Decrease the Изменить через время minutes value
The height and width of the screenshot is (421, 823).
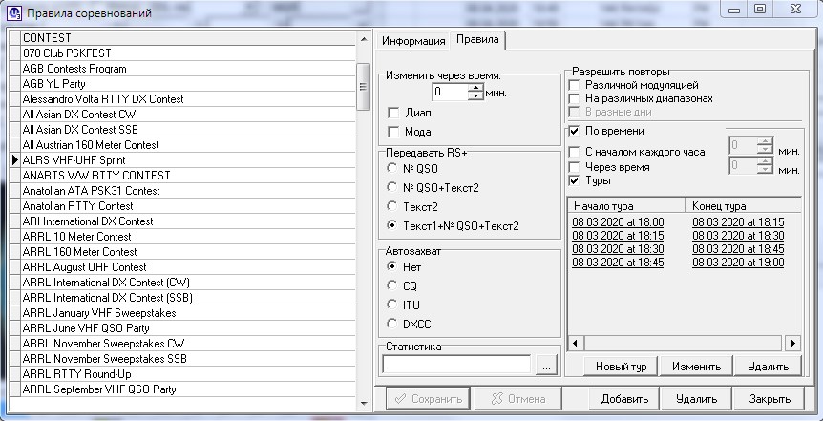(475, 96)
